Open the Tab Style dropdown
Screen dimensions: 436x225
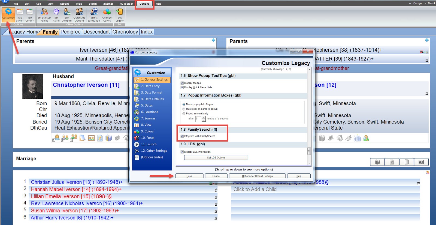point(20,15)
